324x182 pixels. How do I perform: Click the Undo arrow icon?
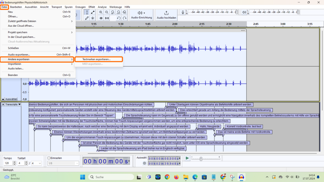[118, 18]
